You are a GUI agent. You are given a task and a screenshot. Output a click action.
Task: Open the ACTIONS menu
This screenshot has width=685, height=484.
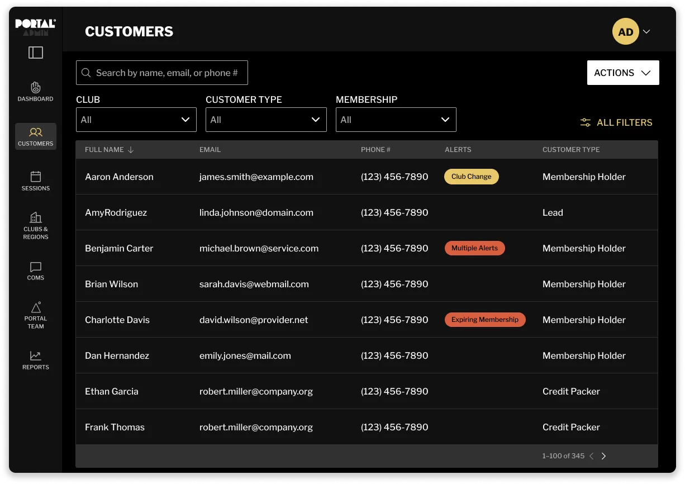(x=623, y=72)
